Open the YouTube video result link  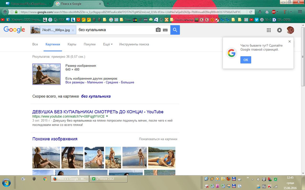(x=98, y=112)
